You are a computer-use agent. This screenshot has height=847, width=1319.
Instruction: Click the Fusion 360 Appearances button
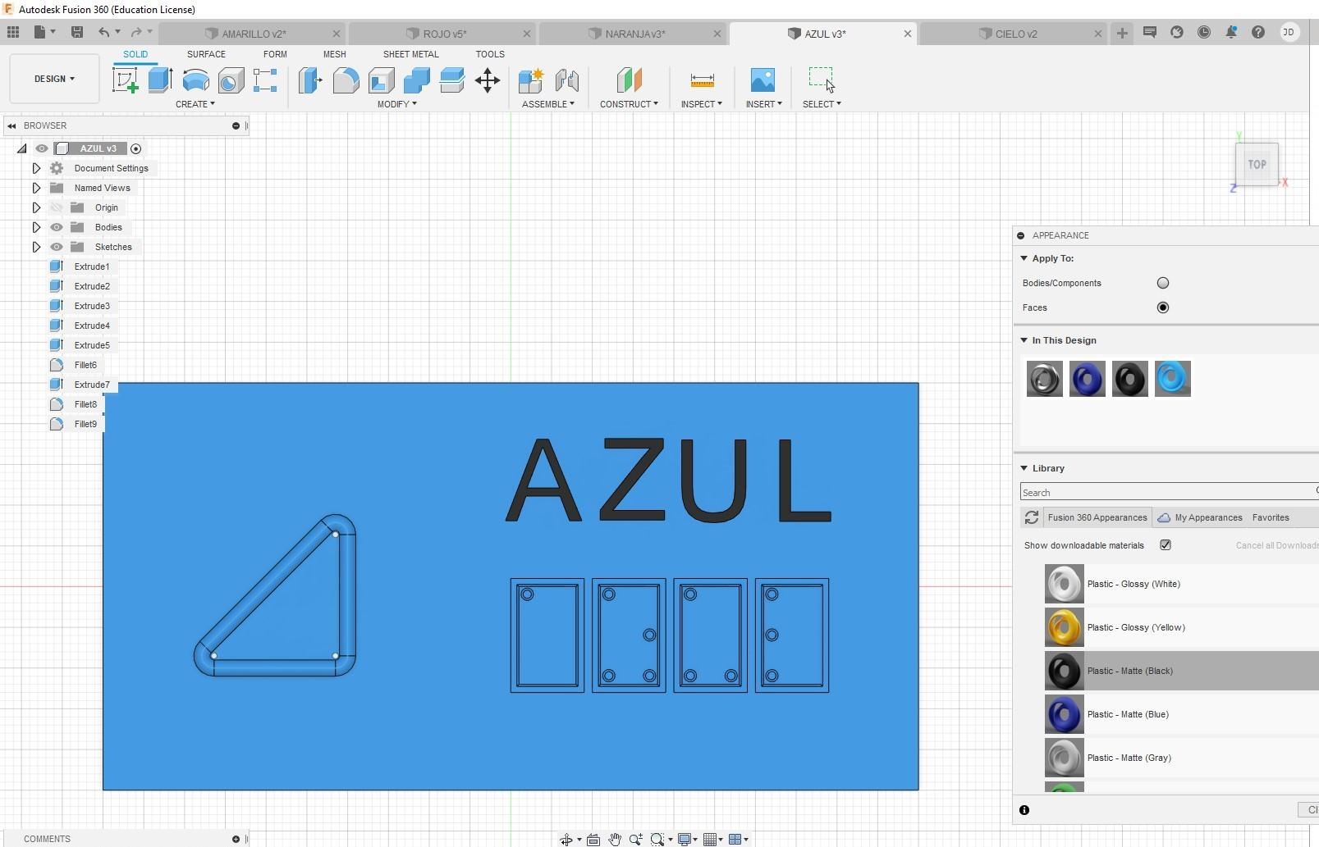[x=1097, y=517]
